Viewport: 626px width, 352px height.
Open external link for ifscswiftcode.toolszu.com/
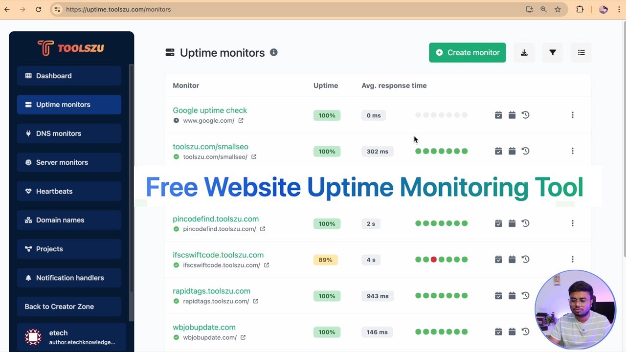tap(266, 265)
